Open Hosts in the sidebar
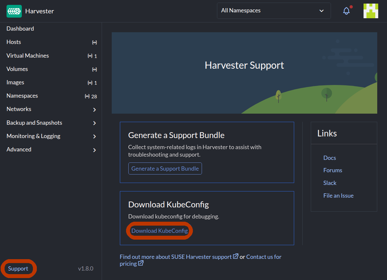 point(14,42)
